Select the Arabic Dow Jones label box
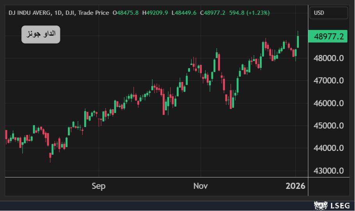 coord(41,34)
